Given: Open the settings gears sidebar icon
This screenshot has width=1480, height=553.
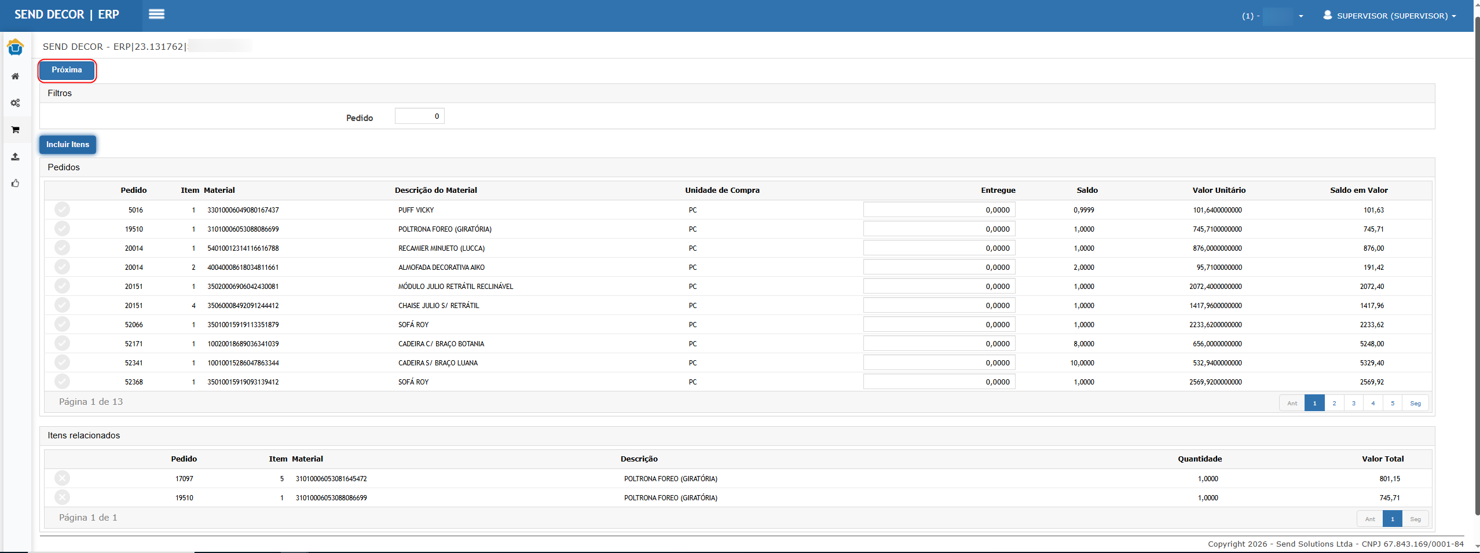Looking at the screenshot, I should (16, 103).
